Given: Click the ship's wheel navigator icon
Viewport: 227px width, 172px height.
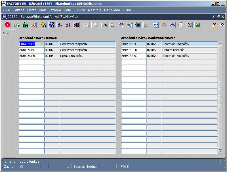Looking at the screenshot, I should (164, 25).
